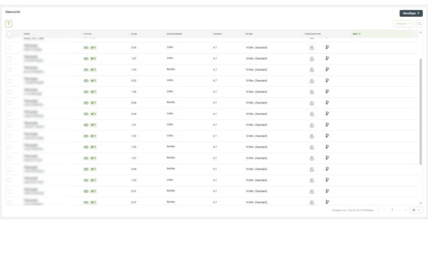
Task: Open the configuration flag icon in 1.07 Rechts row
Action: click(327, 158)
